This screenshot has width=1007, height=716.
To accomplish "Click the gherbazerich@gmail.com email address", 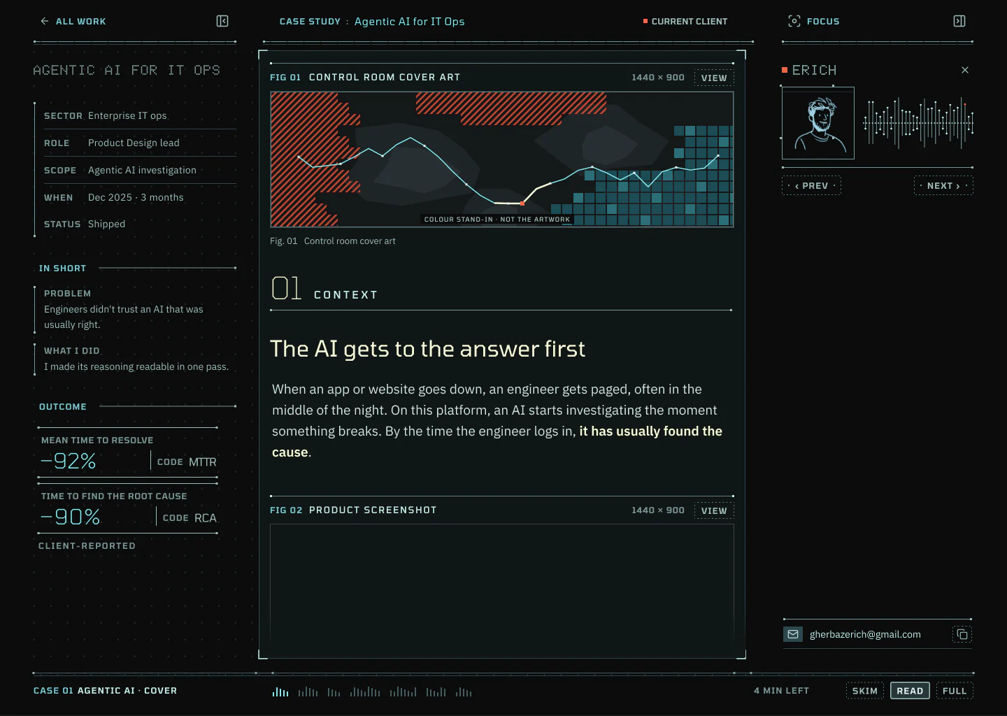I will [x=865, y=634].
